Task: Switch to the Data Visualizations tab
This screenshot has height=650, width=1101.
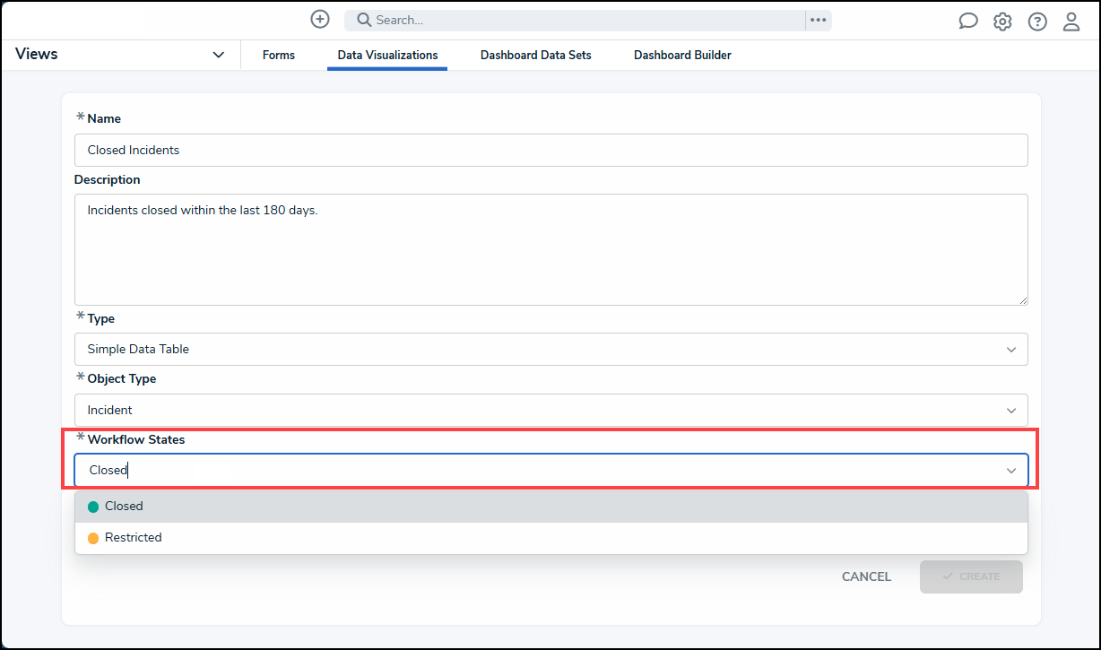Action: [x=387, y=55]
